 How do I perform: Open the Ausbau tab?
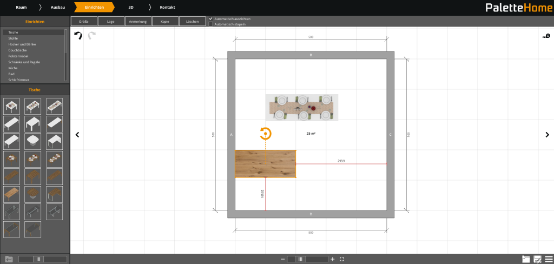(x=57, y=7)
